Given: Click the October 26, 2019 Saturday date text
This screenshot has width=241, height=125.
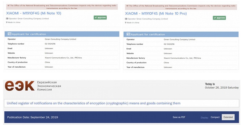Looking at the screenshot, I should point(222,88).
